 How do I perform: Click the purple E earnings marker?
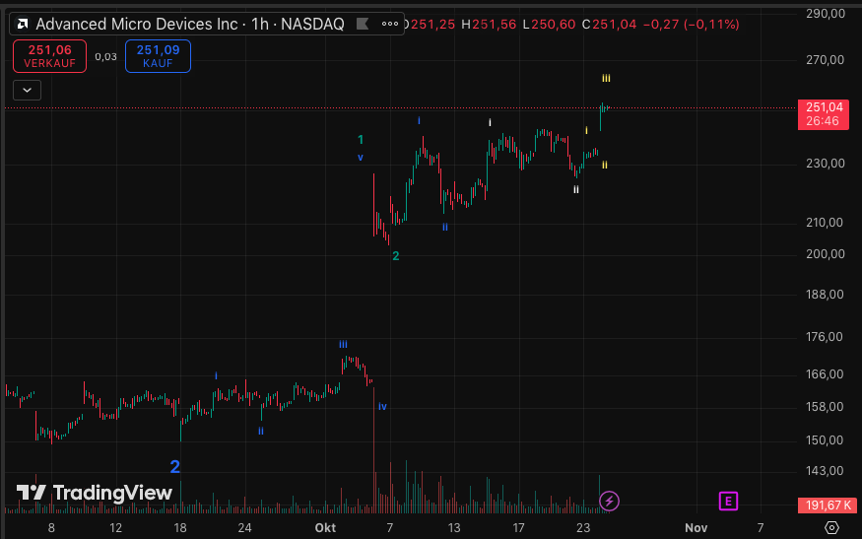pos(728,502)
